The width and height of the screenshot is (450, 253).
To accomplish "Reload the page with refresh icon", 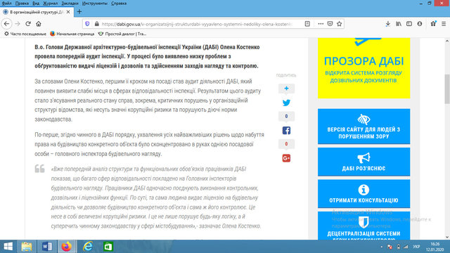I will 28,24.
